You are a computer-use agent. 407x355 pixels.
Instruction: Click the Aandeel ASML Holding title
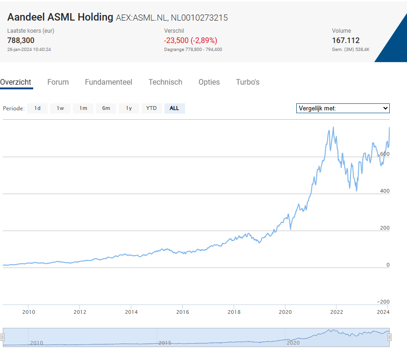coord(59,17)
